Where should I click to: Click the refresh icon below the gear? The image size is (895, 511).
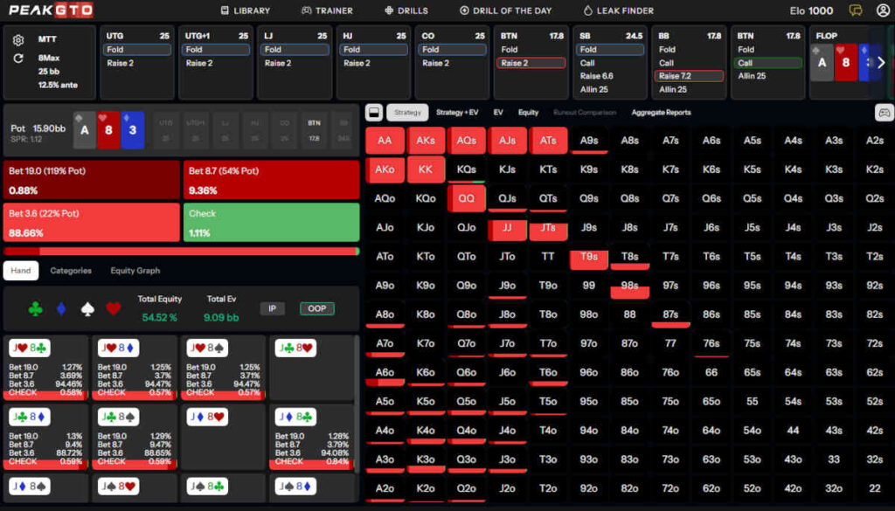click(x=19, y=59)
